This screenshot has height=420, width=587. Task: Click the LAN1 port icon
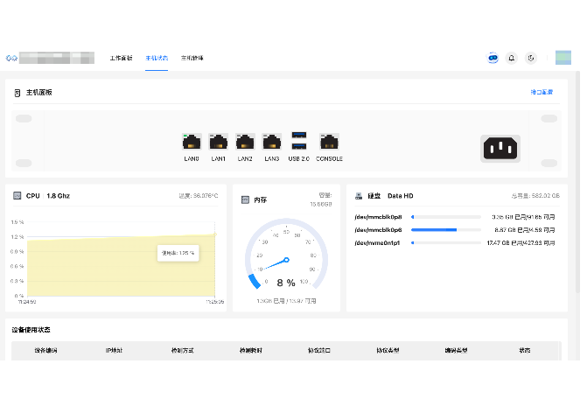point(219,142)
